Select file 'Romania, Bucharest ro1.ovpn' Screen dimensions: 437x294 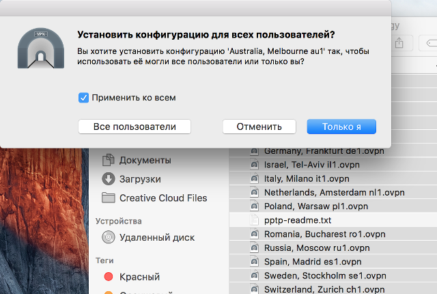click(325, 234)
